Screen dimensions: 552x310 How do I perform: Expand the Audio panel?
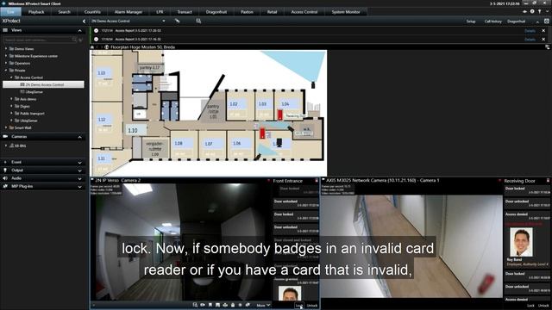coord(79,179)
